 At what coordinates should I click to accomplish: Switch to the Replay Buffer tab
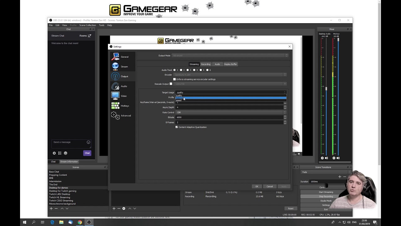click(231, 64)
